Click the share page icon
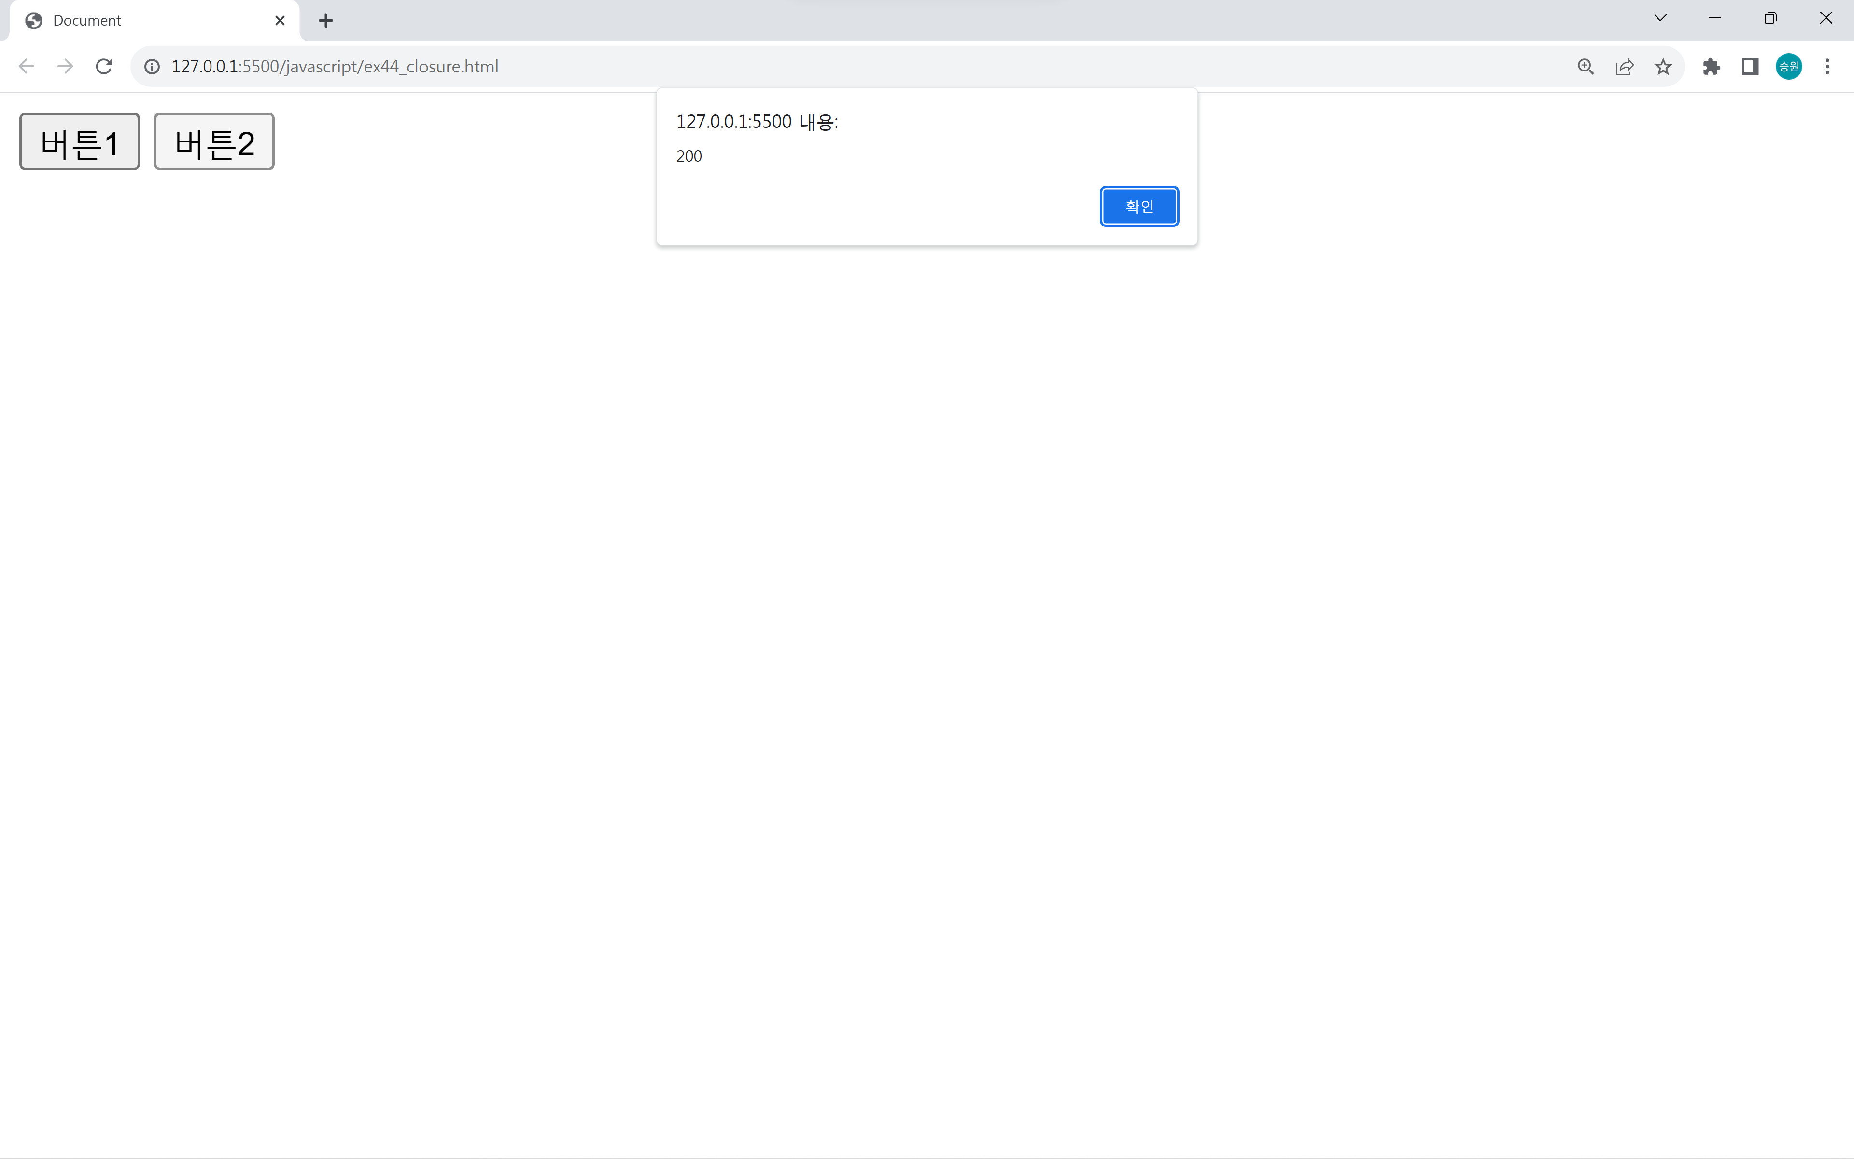Image resolution: width=1854 pixels, height=1159 pixels. pyautogui.click(x=1624, y=67)
